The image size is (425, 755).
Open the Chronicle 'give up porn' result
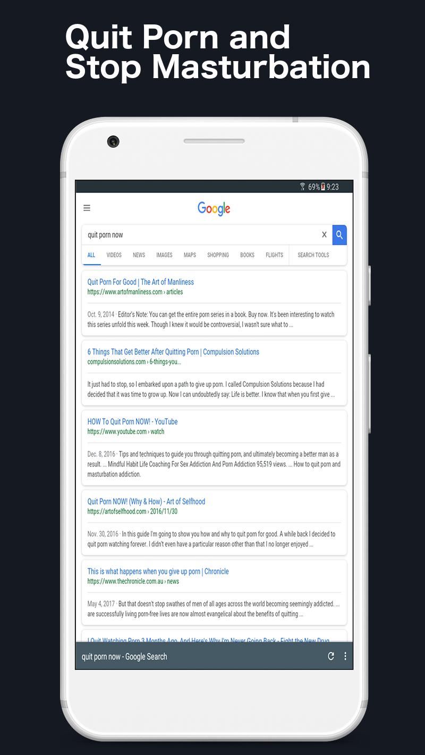158,572
